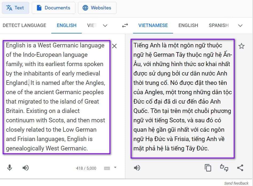The height and width of the screenshot is (186, 253).
Task: Save translation with the star icon
Action: click(x=242, y=46)
